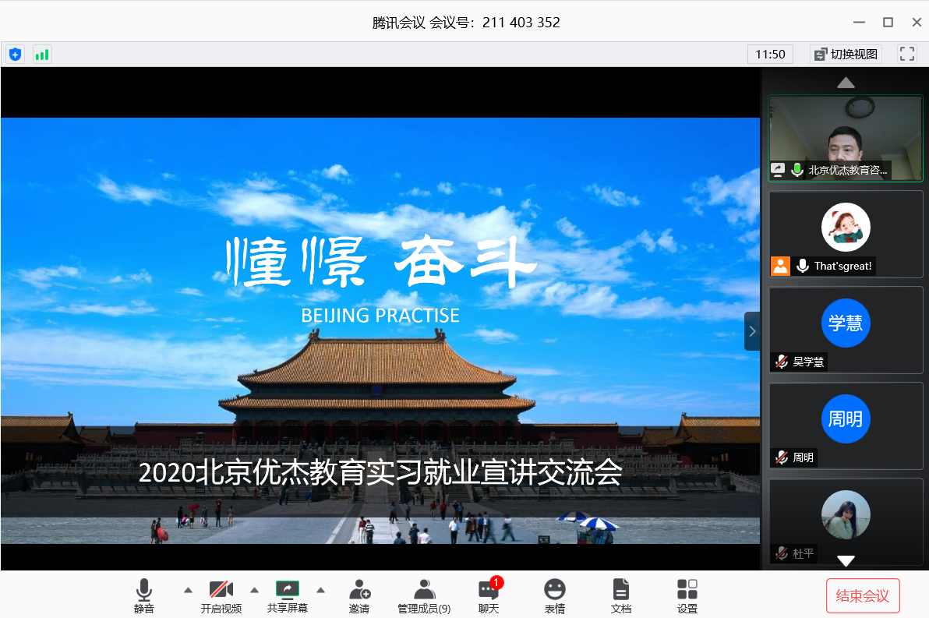929x618 pixels.
Task: Collapse the participant side panel
Action: coord(752,331)
